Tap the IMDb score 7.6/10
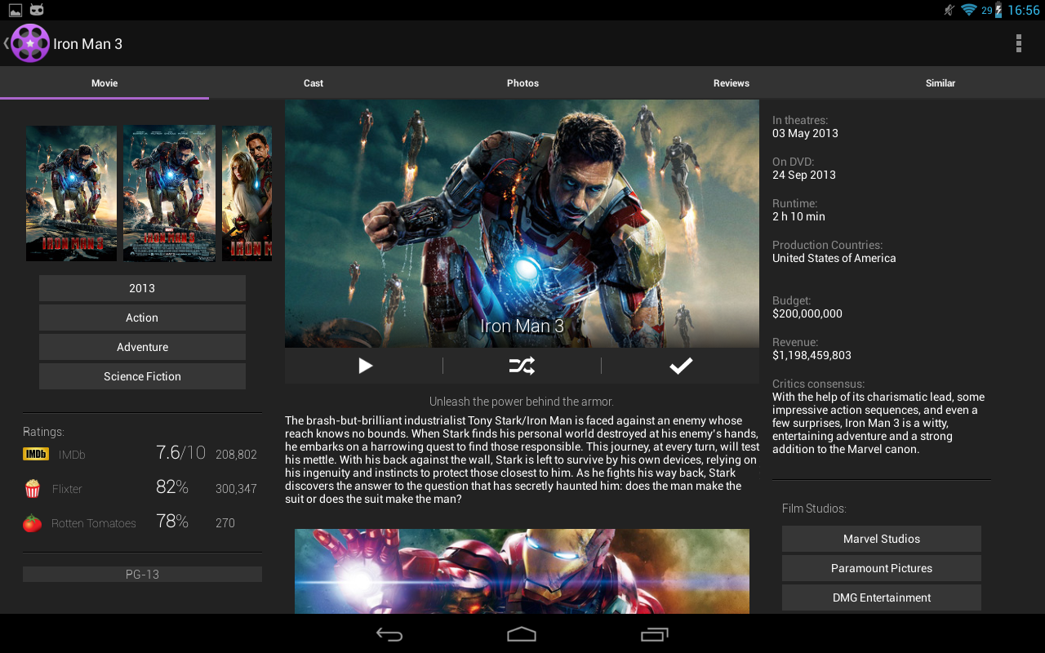The image size is (1045, 653). 180,453
